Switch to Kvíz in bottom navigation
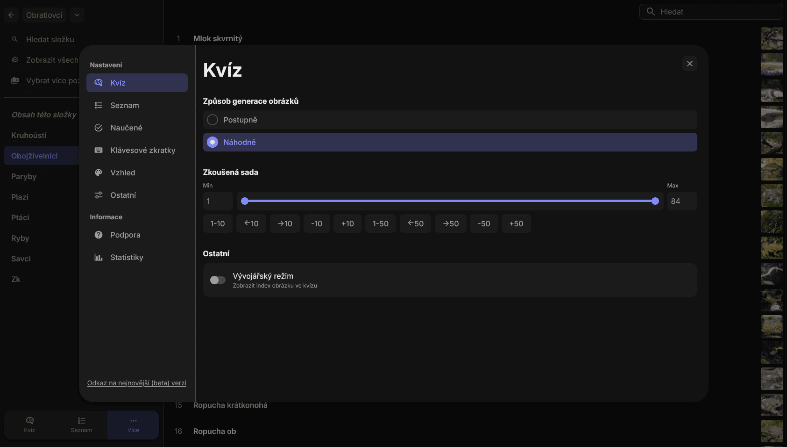This screenshot has height=447, width=787. (x=29, y=425)
